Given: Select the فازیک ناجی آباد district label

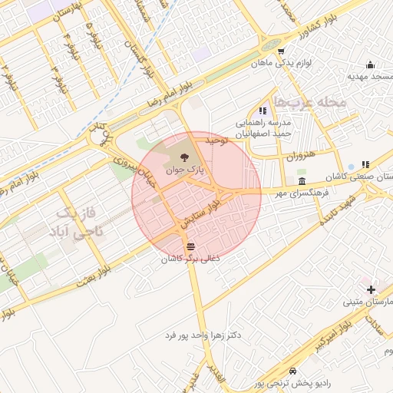Looking at the screenshot, I should (76, 223).
